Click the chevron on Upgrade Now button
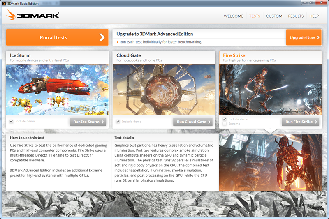The height and width of the screenshot is (219, 329). pos(318,38)
